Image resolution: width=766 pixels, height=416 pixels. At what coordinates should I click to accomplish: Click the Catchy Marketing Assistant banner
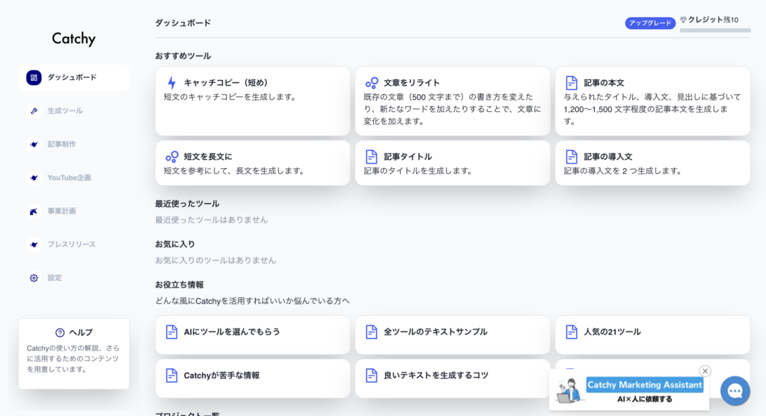629,390
